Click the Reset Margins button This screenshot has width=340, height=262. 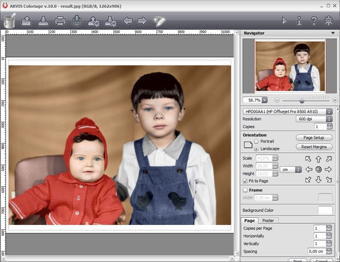point(314,147)
